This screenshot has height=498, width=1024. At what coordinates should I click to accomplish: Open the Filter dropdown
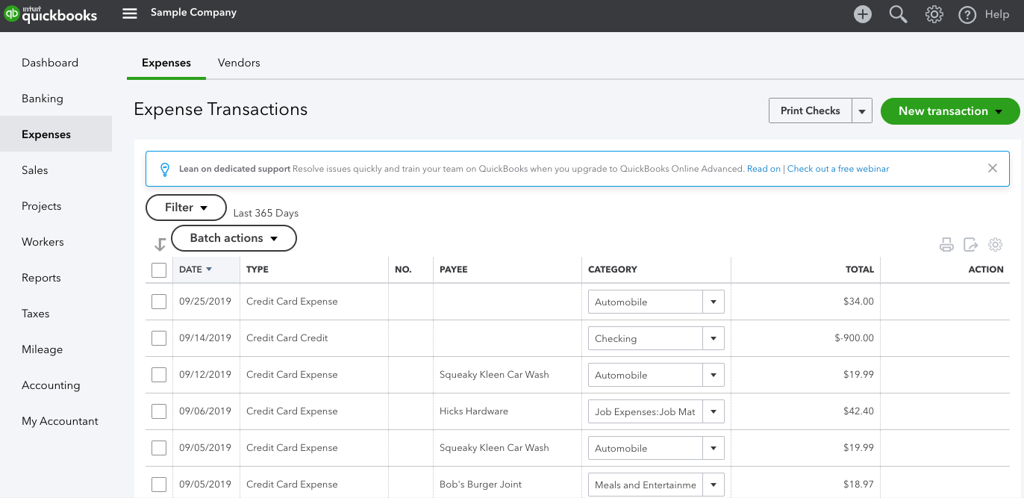click(x=186, y=208)
